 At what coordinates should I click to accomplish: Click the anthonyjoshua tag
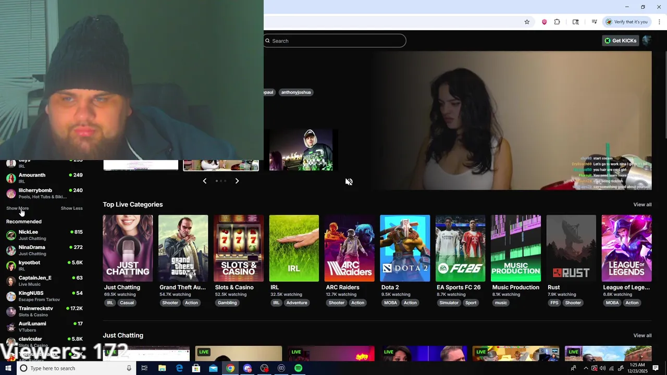[296, 92]
